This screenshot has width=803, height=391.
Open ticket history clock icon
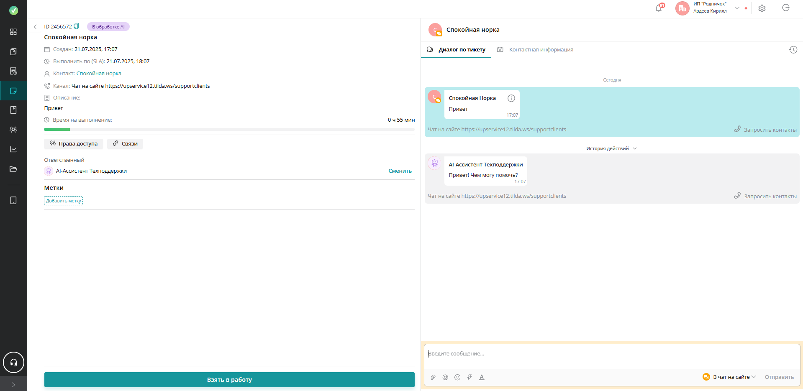point(793,50)
